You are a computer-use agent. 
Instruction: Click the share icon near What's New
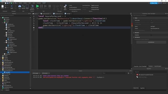pyautogui.click(x=161, y=3)
